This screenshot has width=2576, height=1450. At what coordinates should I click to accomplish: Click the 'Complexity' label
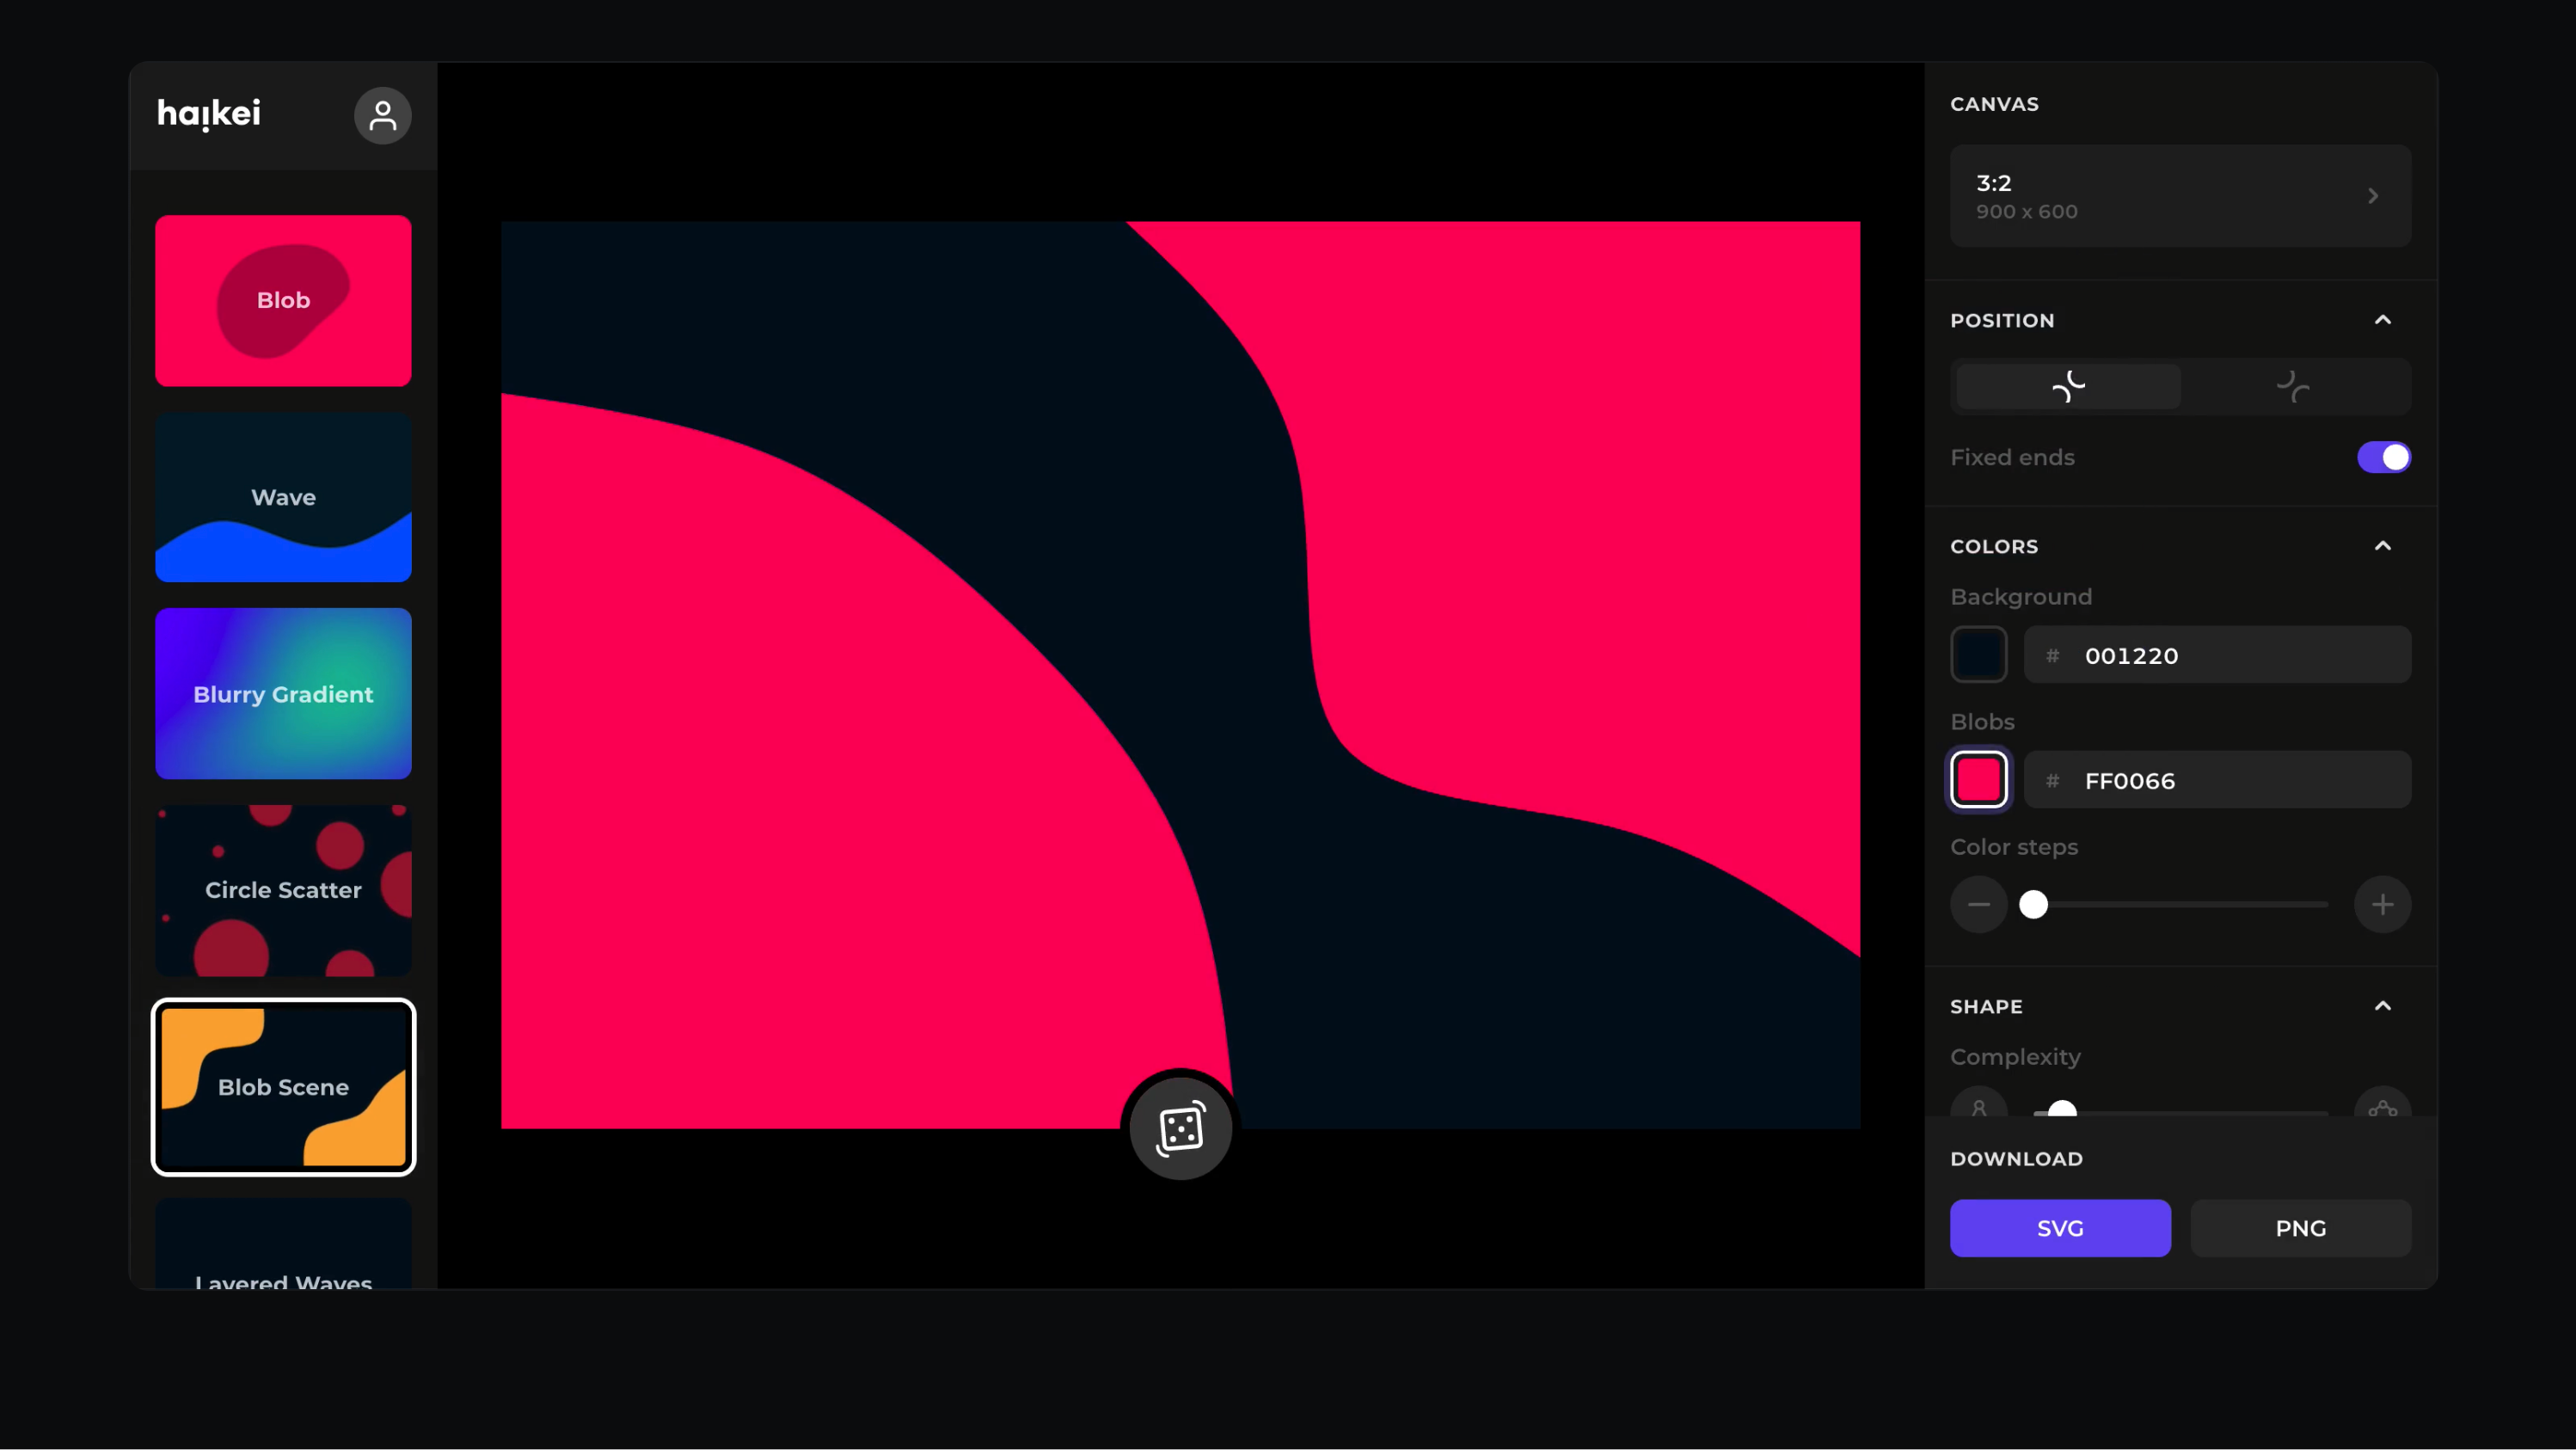pos(2015,1057)
